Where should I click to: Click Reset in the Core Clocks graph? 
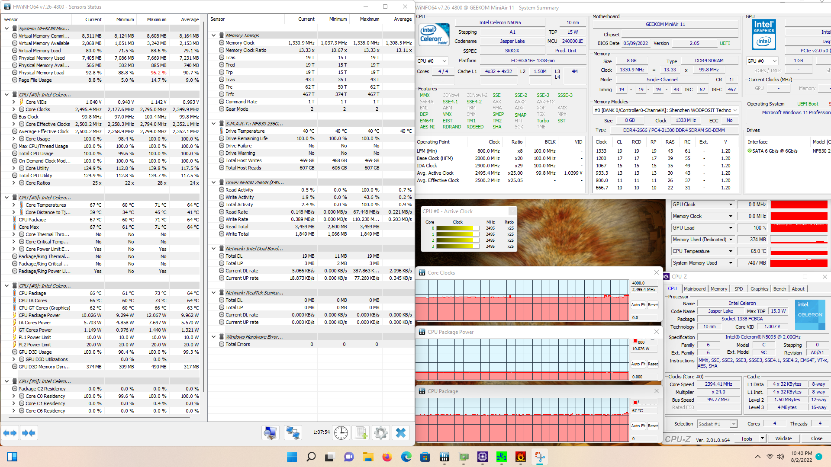pyautogui.click(x=653, y=305)
